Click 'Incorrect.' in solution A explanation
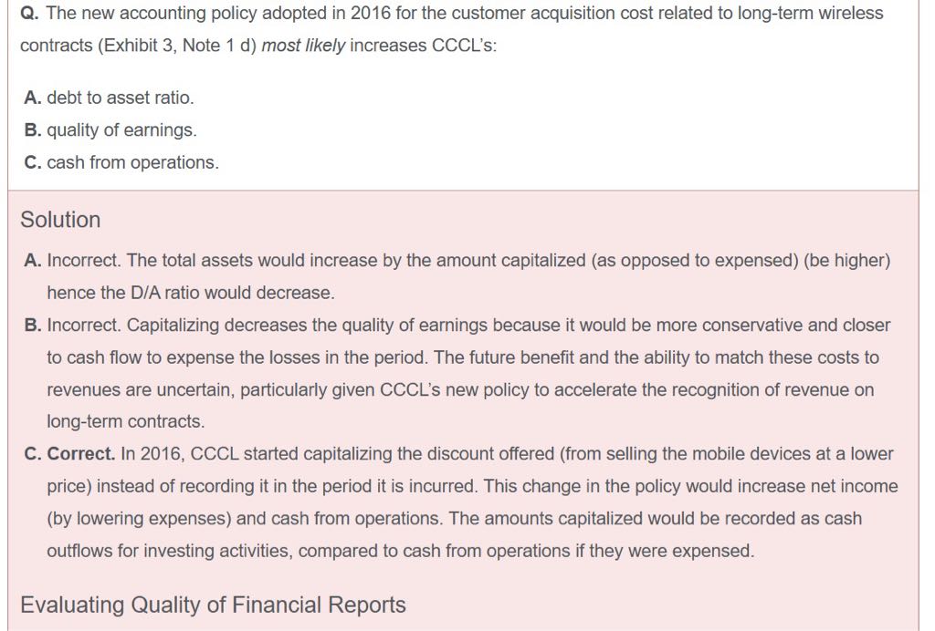 [84, 261]
